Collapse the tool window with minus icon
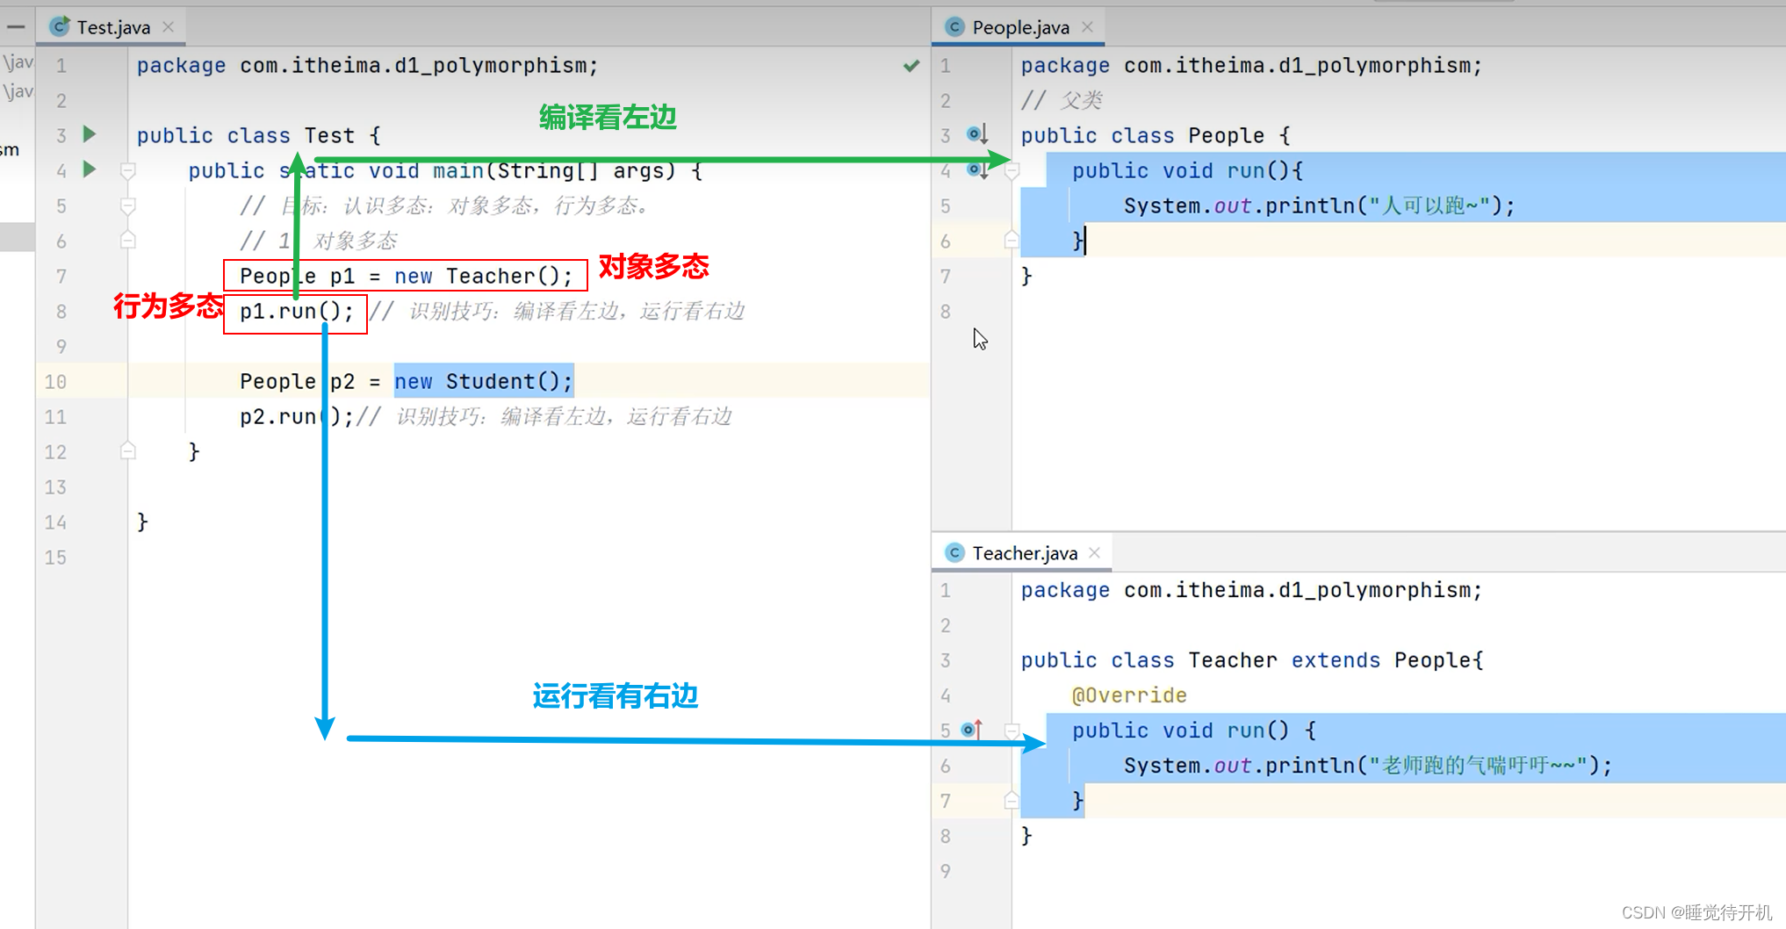The height and width of the screenshot is (929, 1786). (16, 27)
